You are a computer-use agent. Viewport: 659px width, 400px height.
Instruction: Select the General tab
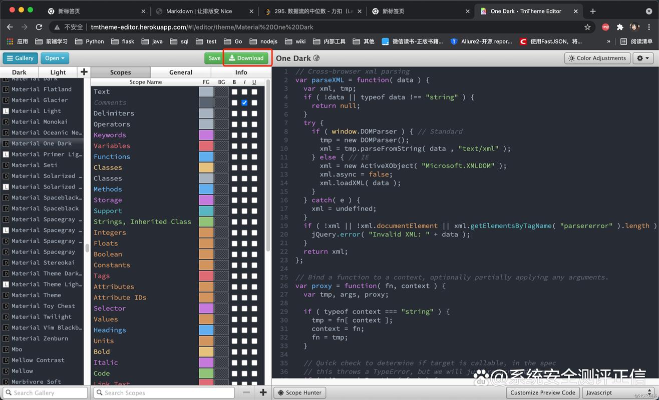pyautogui.click(x=181, y=72)
